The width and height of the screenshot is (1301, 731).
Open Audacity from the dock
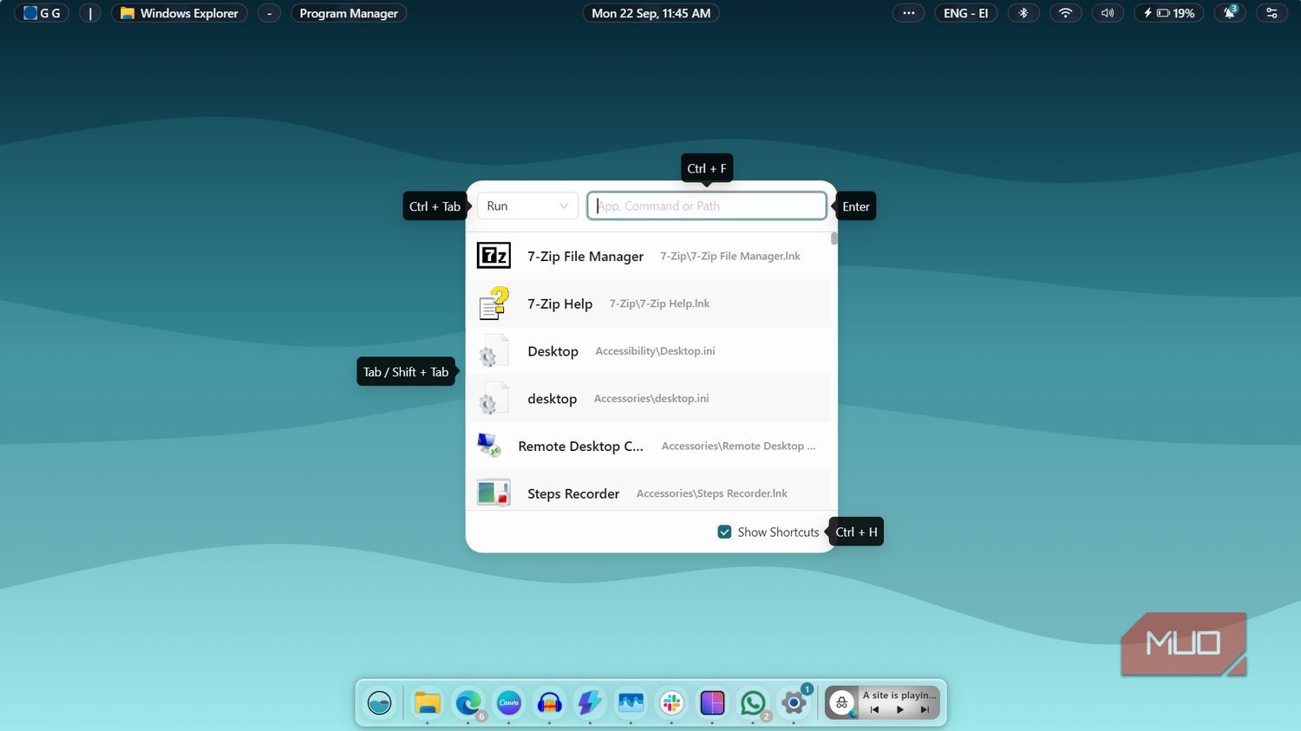coord(549,702)
